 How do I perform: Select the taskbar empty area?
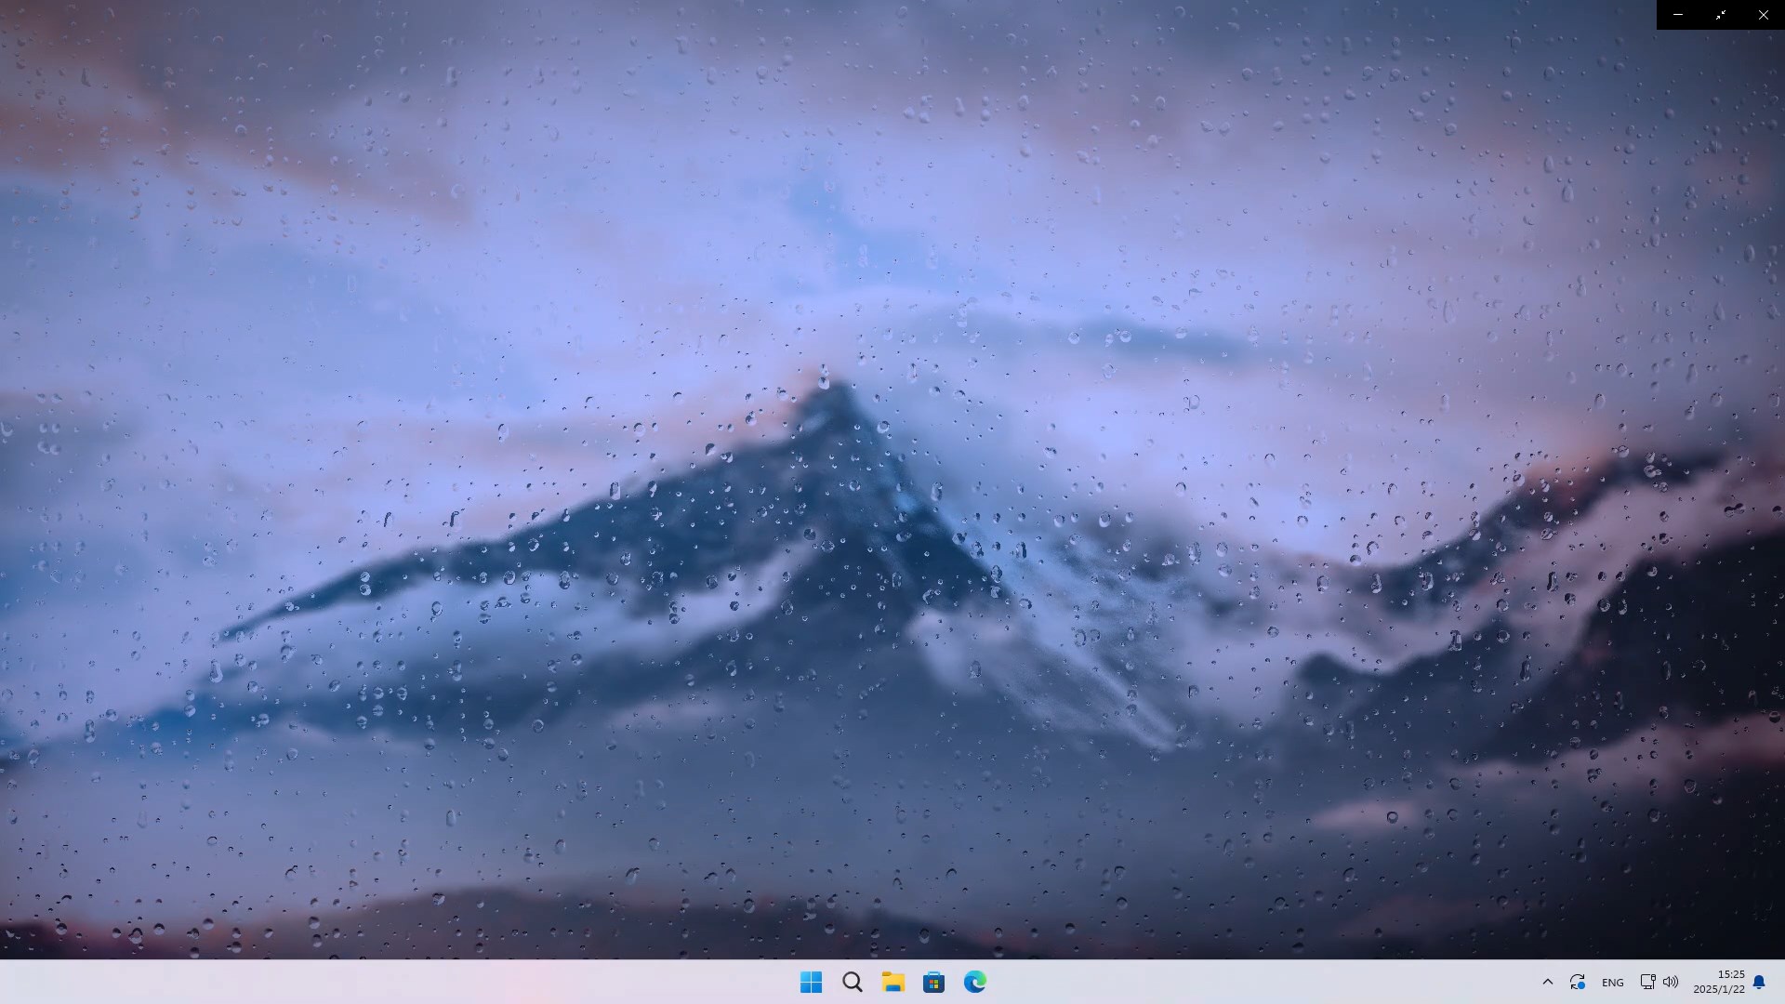click(372, 982)
